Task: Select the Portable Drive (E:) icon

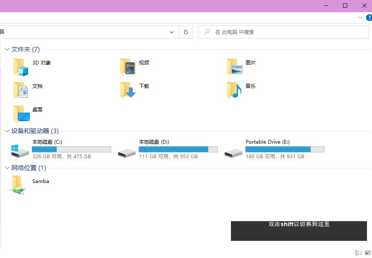Action: pos(233,153)
